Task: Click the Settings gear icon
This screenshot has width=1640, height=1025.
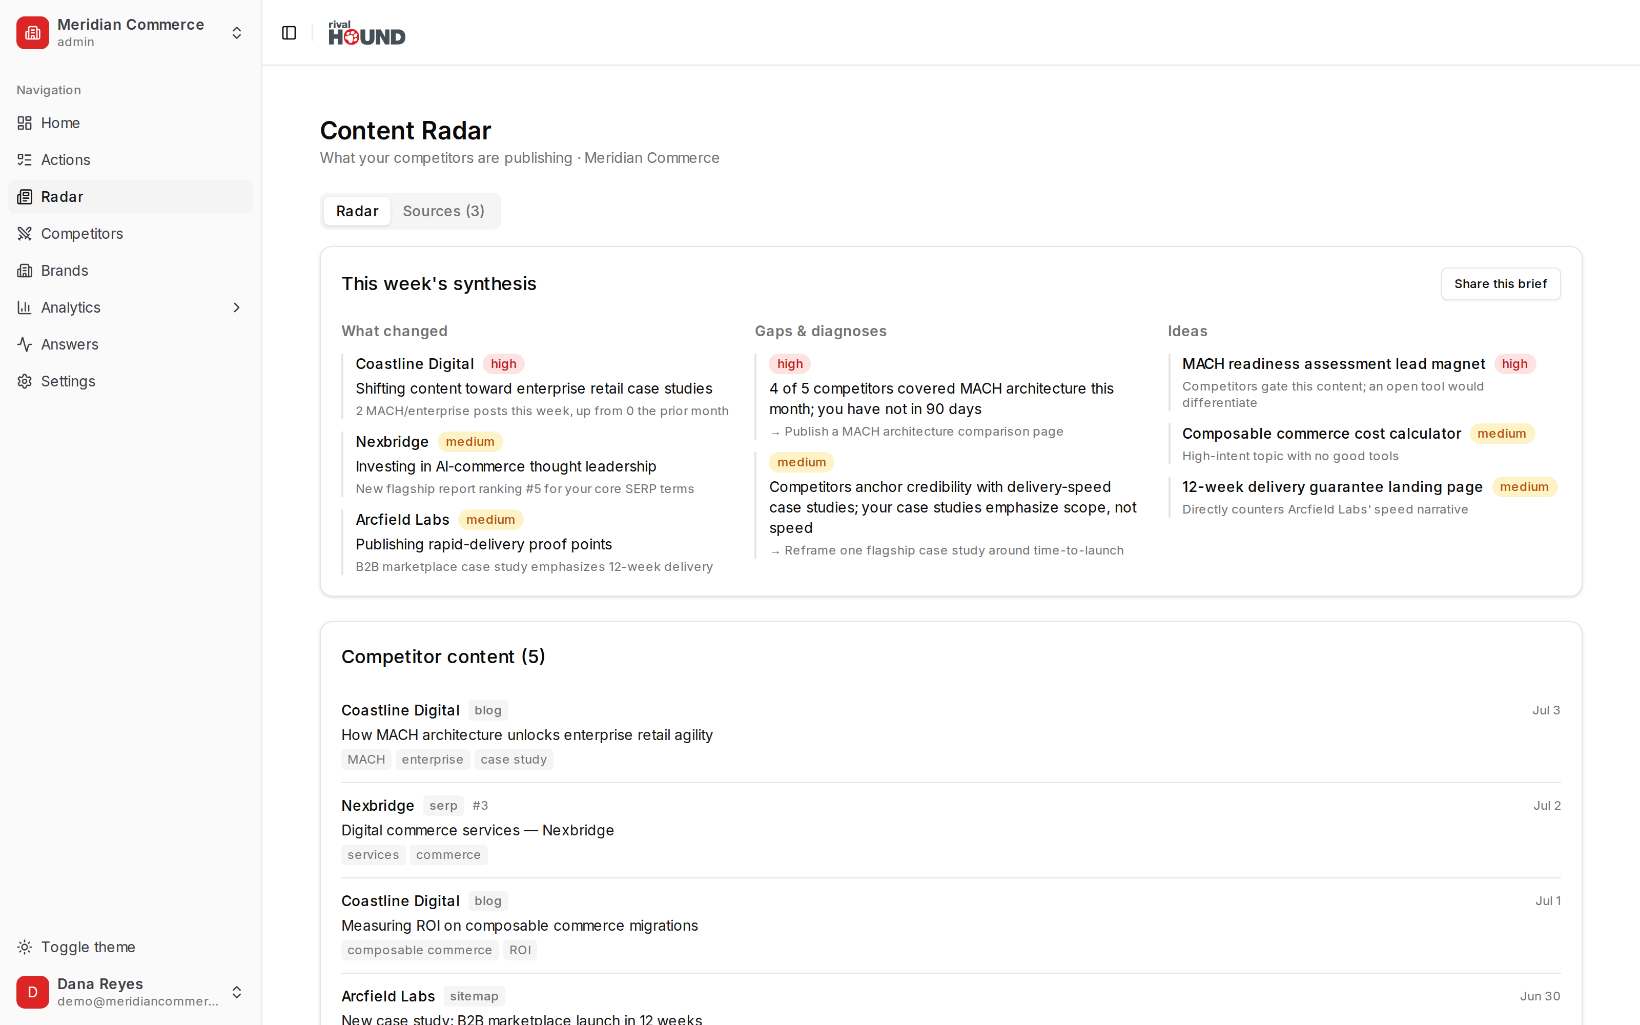Action: click(25, 381)
